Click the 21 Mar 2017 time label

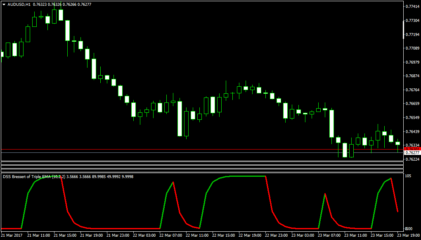11,235
